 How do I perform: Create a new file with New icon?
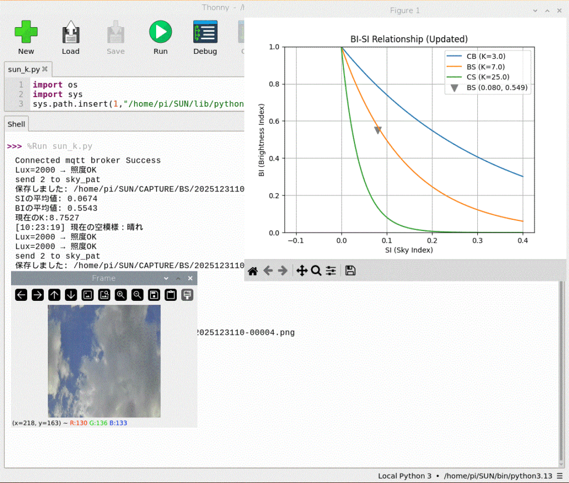(26, 32)
